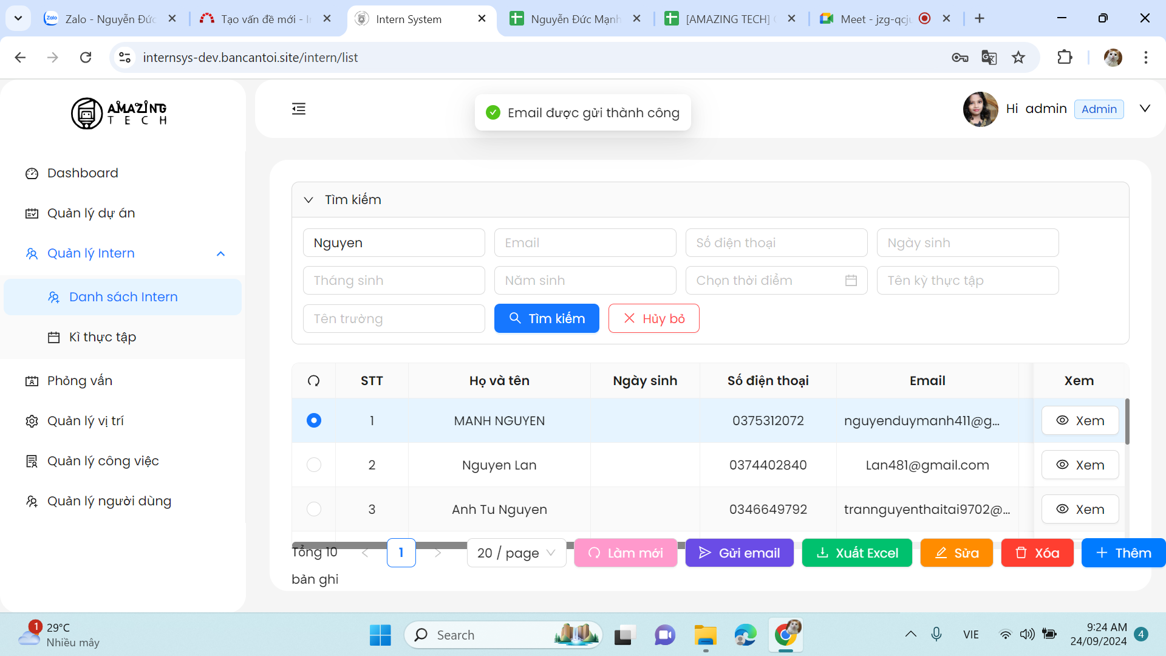Click the Xuất Excel button

856,553
